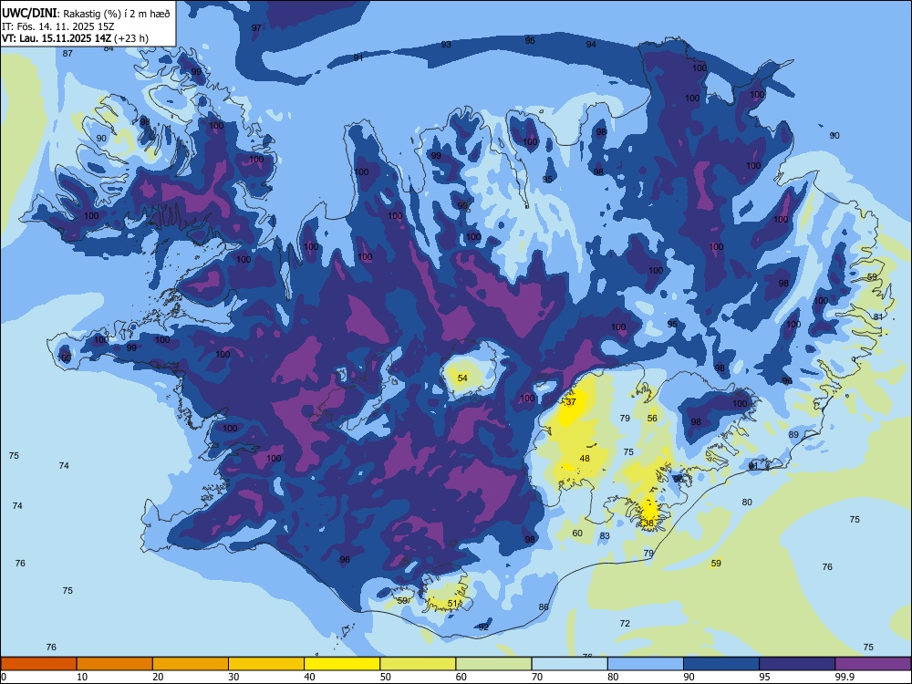The width and height of the screenshot is (912, 684).
Task: Select the '40' legend scale label
Action: [309, 677]
